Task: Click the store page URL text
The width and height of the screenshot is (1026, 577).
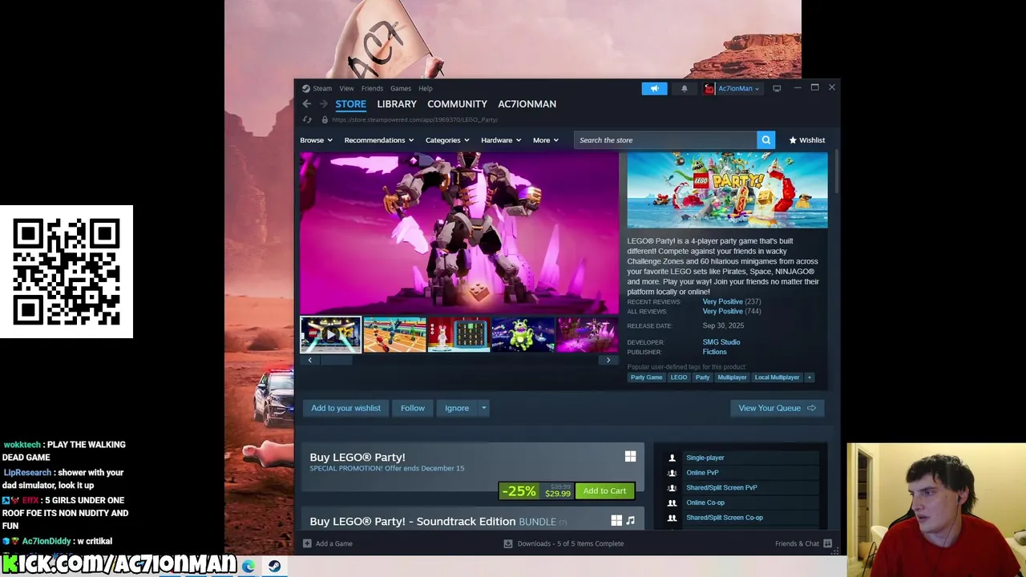Action: pos(414,120)
